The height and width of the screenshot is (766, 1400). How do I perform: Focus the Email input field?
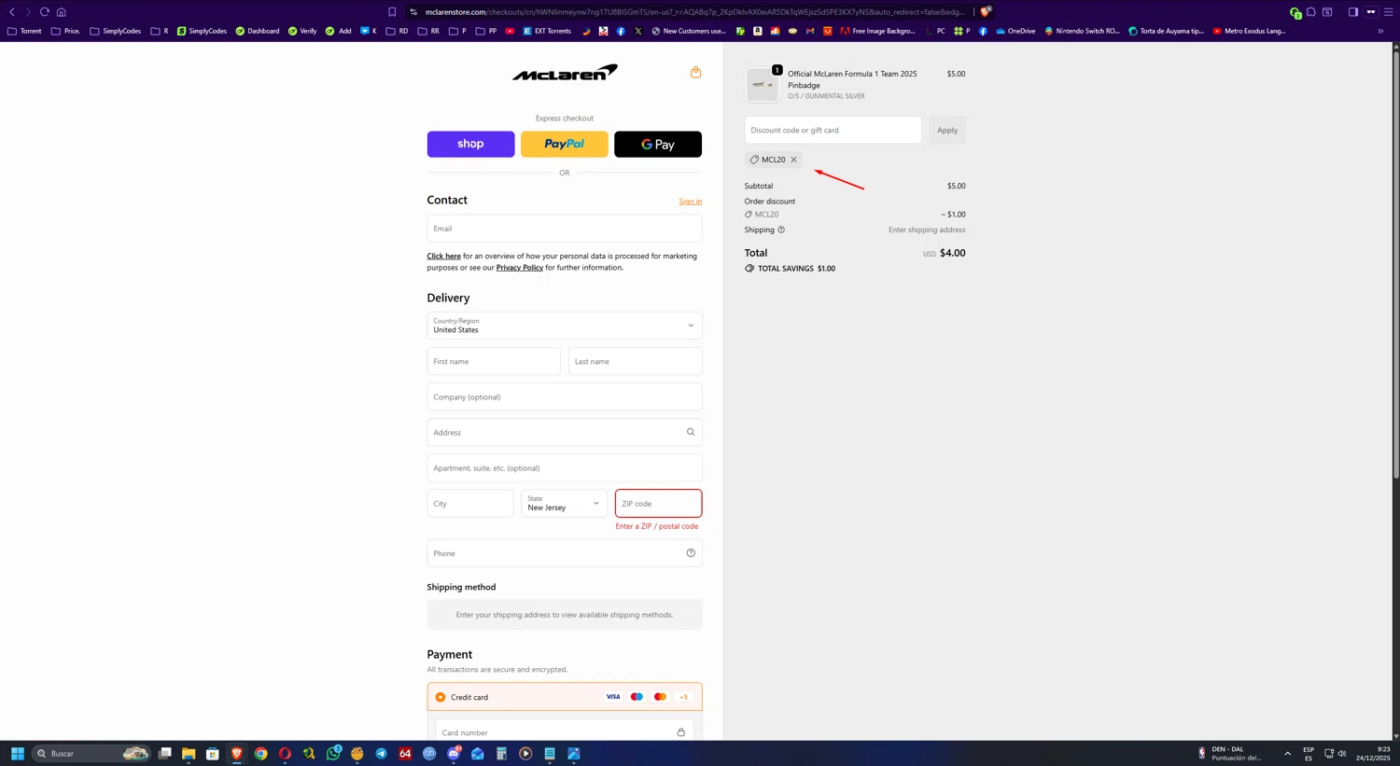(565, 229)
